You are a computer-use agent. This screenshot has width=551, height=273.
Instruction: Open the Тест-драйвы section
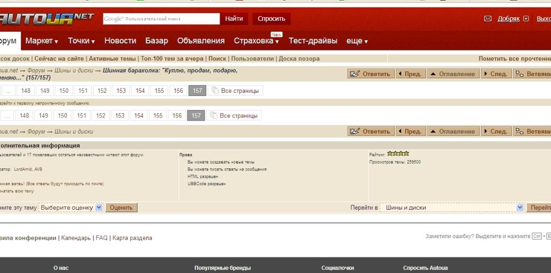[x=313, y=41]
